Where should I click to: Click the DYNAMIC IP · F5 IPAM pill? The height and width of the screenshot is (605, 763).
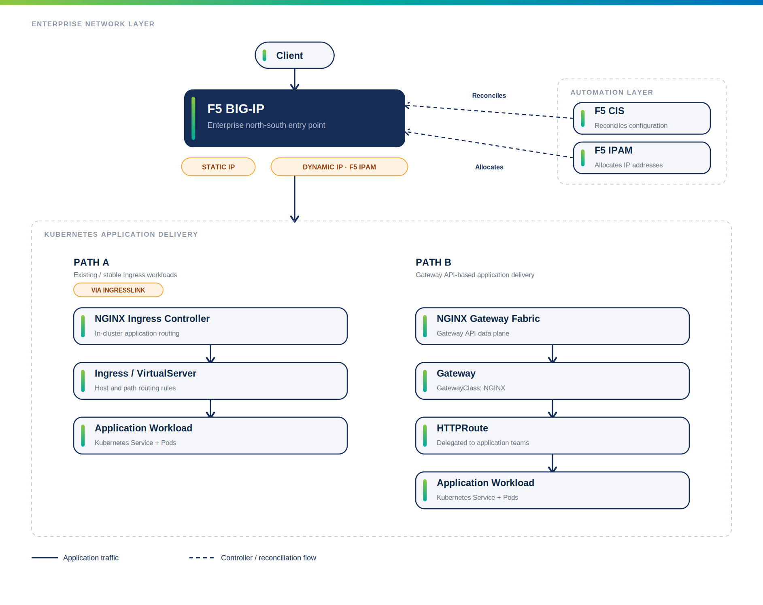(x=339, y=167)
